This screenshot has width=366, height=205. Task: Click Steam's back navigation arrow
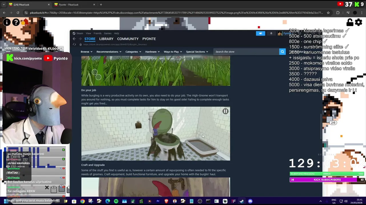tap(74, 39)
